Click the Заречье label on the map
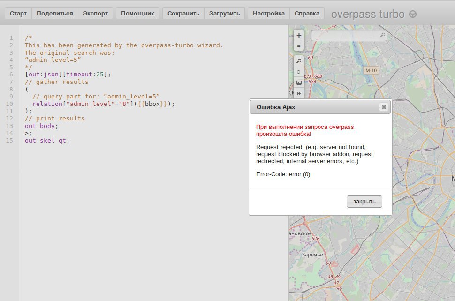This screenshot has height=301, width=455. (x=312, y=255)
